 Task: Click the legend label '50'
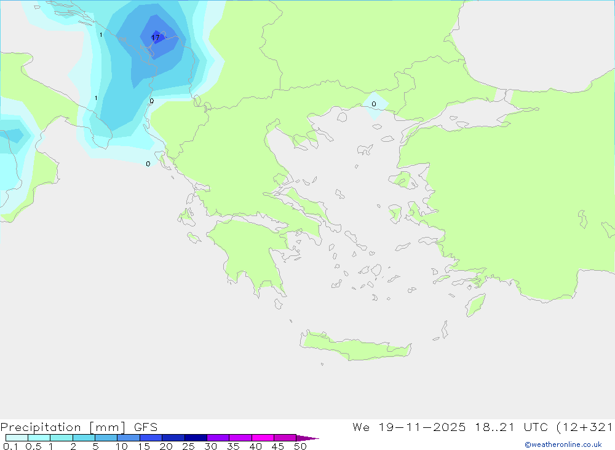[300, 446]
